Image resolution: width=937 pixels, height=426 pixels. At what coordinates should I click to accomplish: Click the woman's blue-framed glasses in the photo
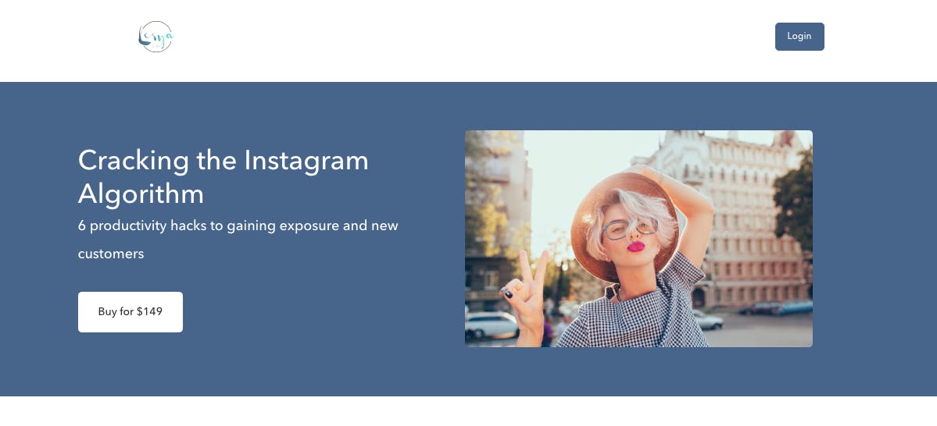(x=630, y=229)
